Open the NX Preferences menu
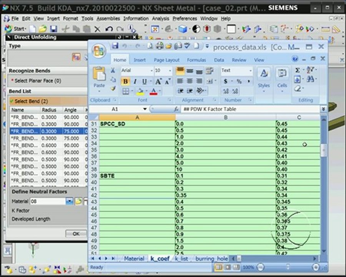The image size is (346, 277). [x=185, y=18]
